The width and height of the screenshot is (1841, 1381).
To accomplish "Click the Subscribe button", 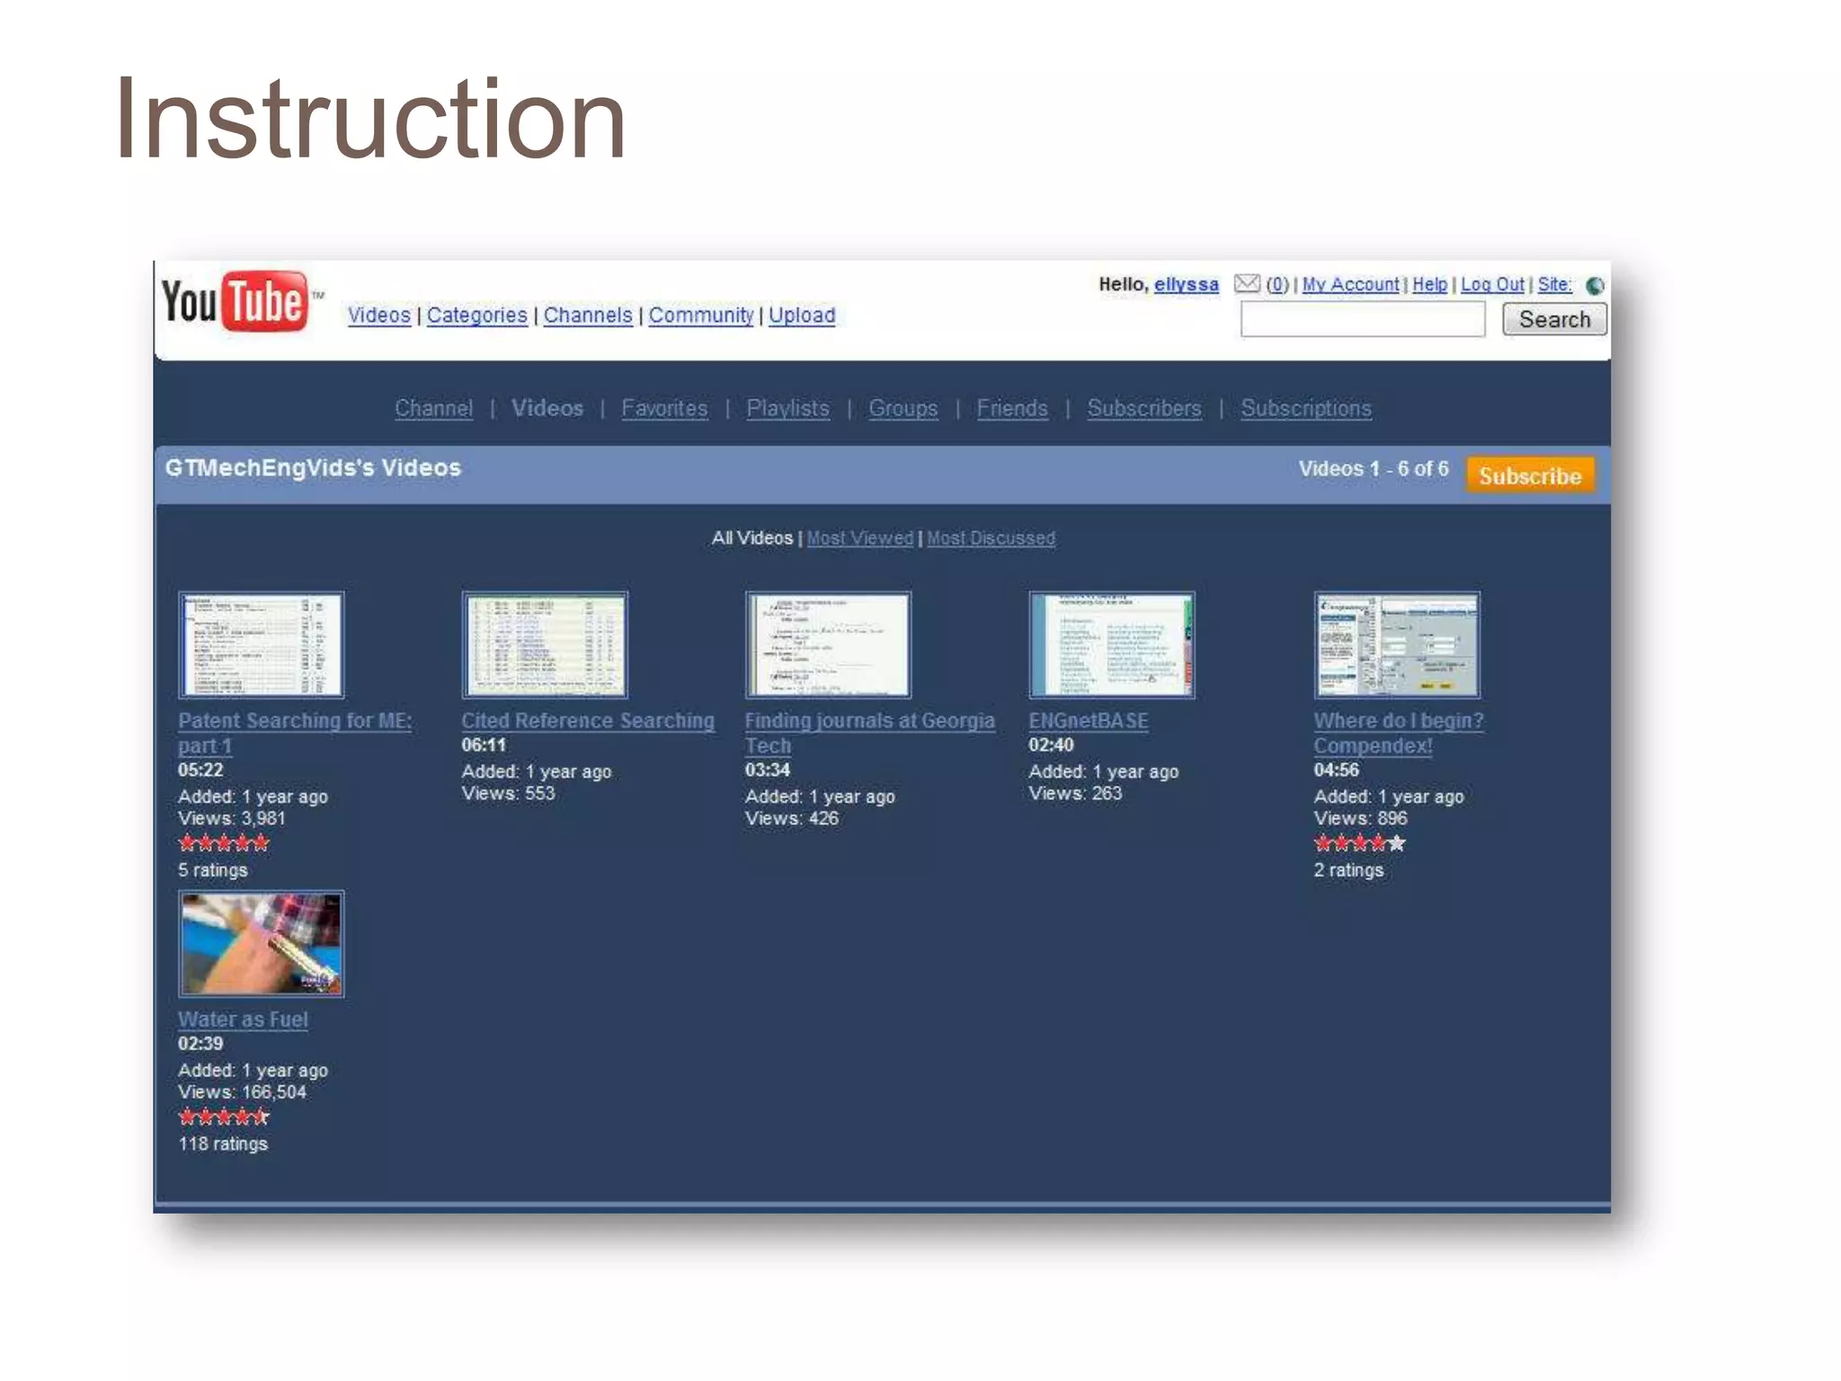I will (x=1529, y=476).
